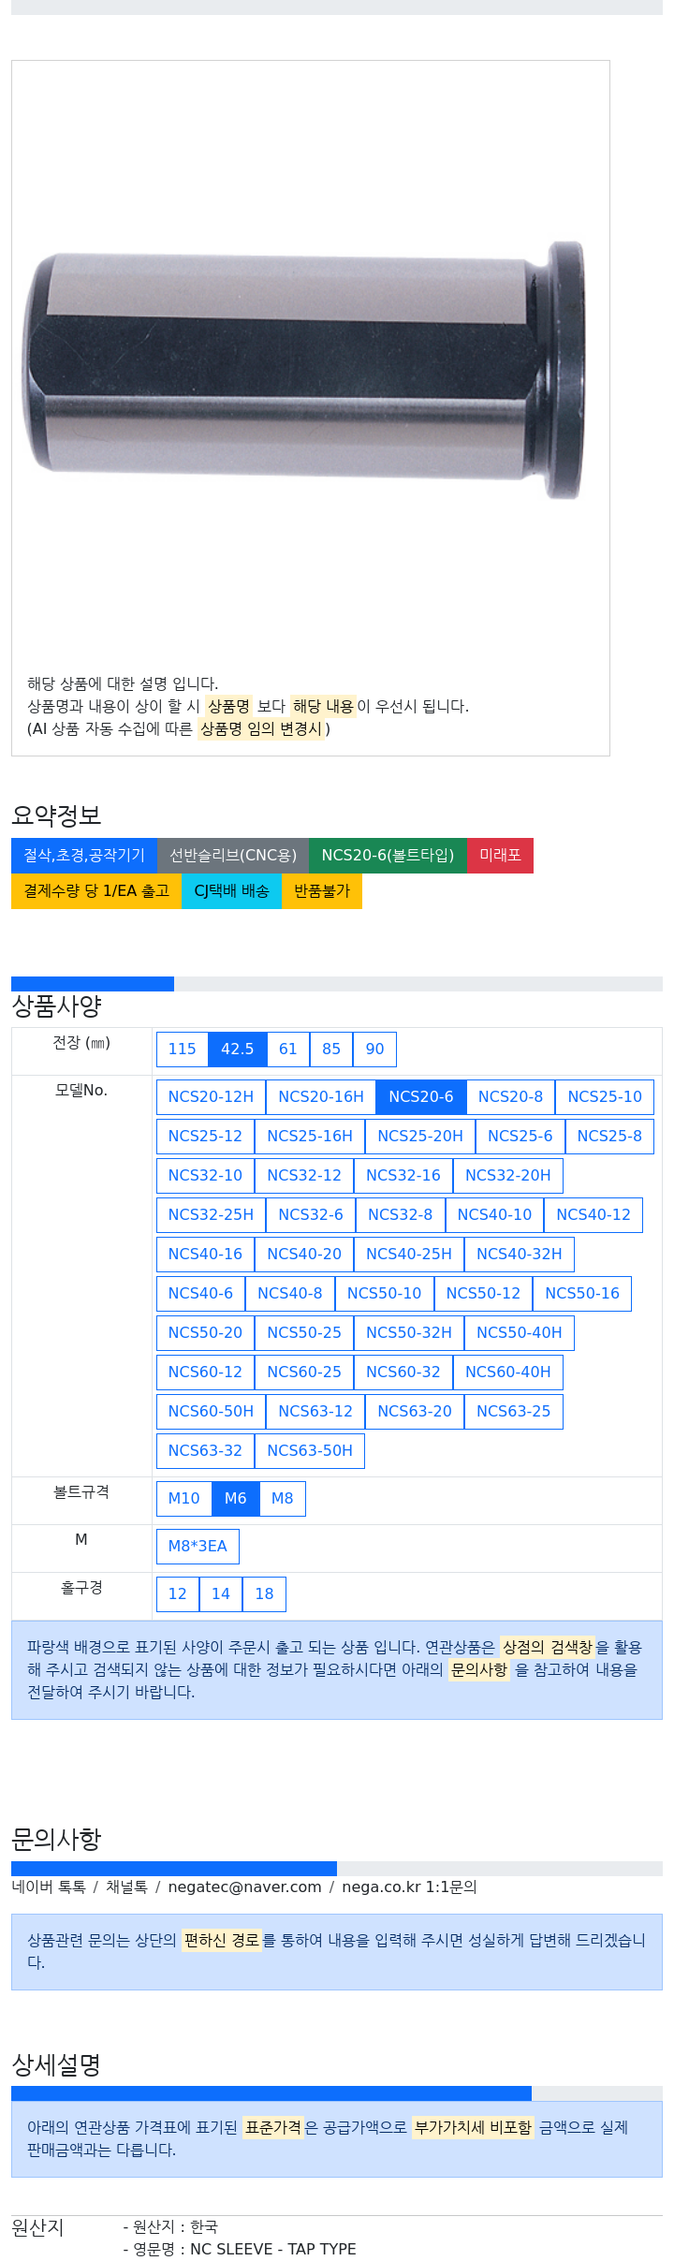Choose model NCS20-12H
The width and height of the screenshot is (674, 2261).
pyautogui.click(x=212, y=1097)
